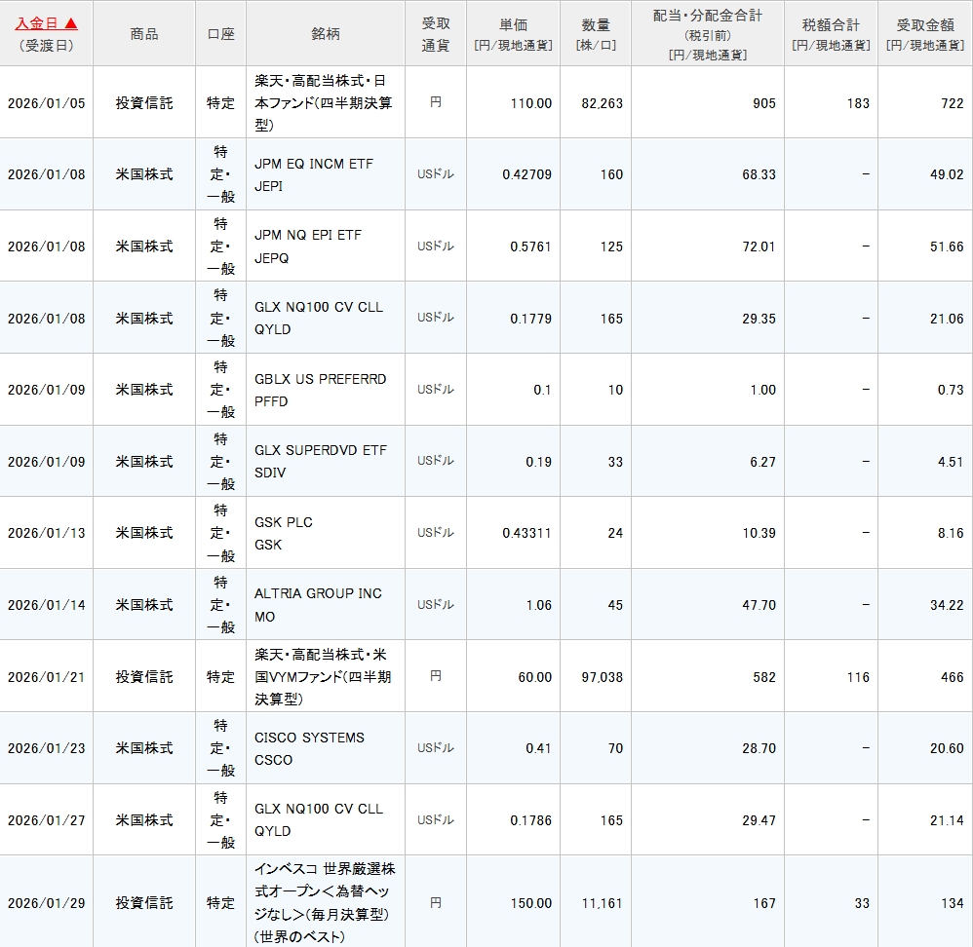
Task: Click the 数量 column header
Action: click(x=595, y=34)
